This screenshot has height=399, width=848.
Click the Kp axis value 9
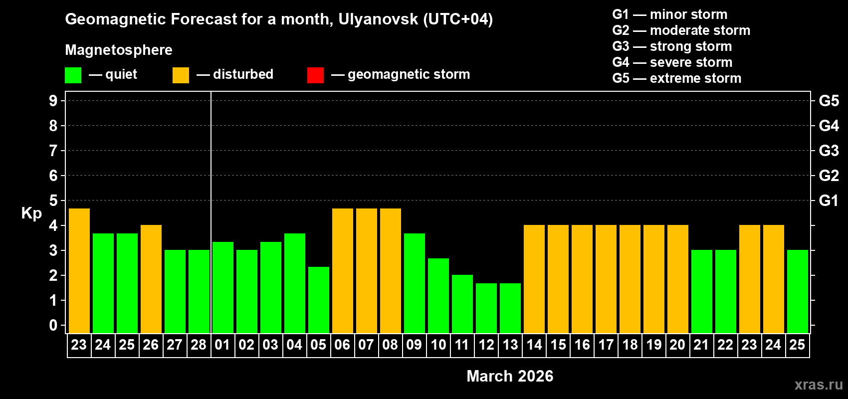(x=53, y=101)
